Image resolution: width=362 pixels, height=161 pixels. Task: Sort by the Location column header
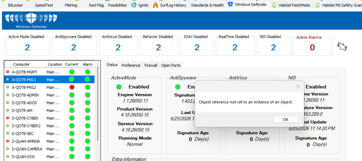pyautogui.click(x=55, y=64)
